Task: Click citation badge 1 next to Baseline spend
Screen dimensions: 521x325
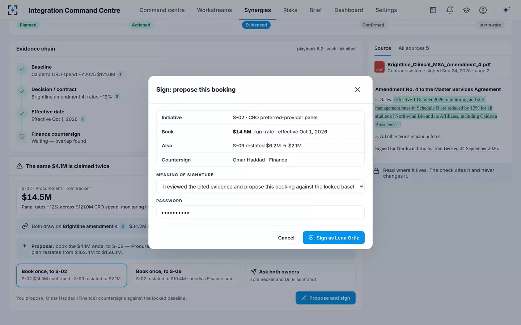Action: click(120, 74)
